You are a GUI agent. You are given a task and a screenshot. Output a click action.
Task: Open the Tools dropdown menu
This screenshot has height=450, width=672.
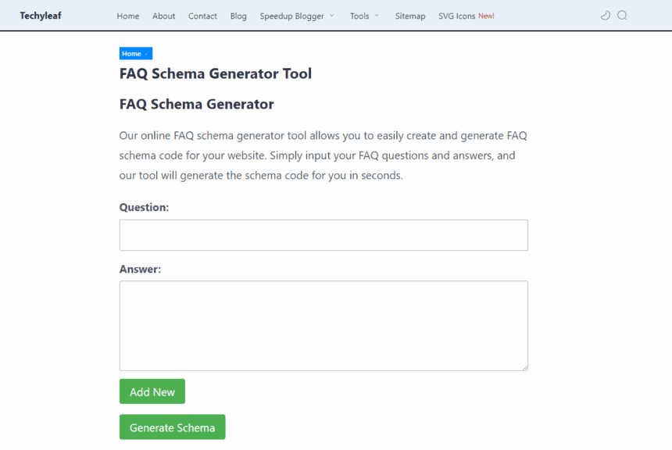coord(359,16)
